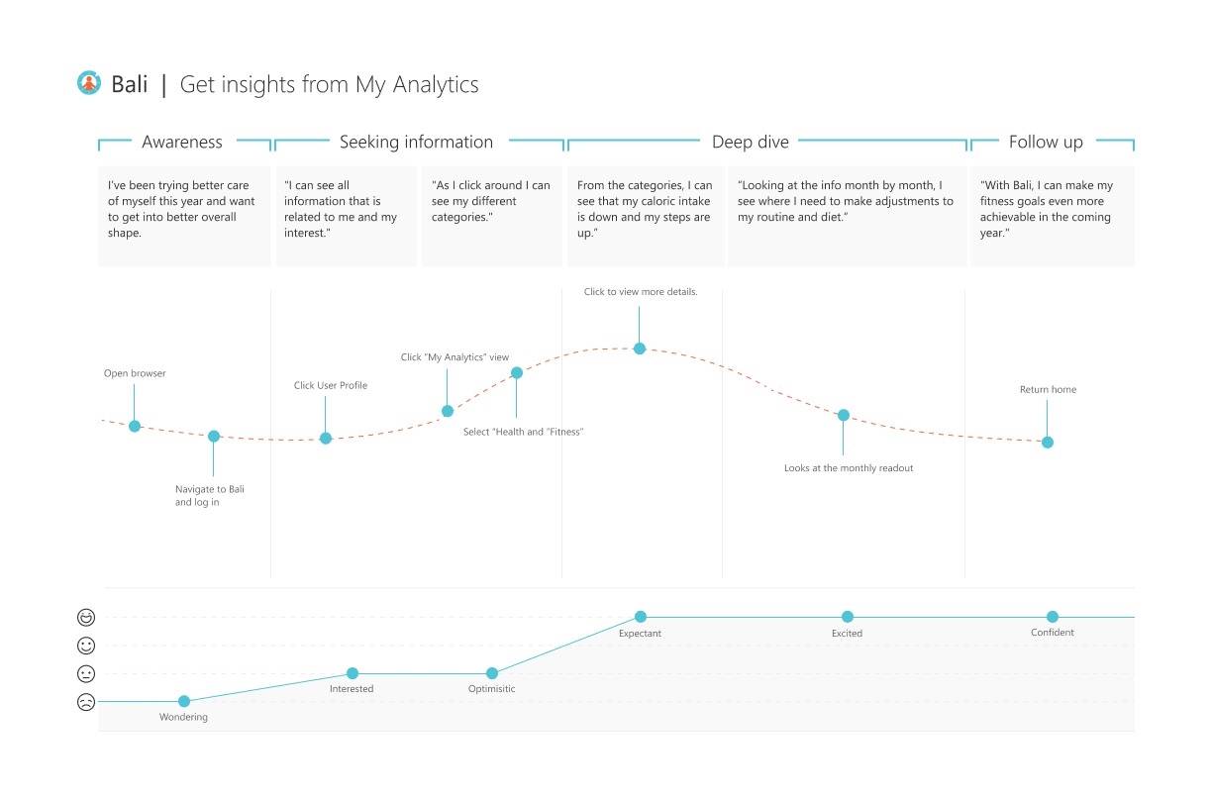Click the Navigate to Bali step dot
The image size is (1212, 798).
click(x=214, y=437)
